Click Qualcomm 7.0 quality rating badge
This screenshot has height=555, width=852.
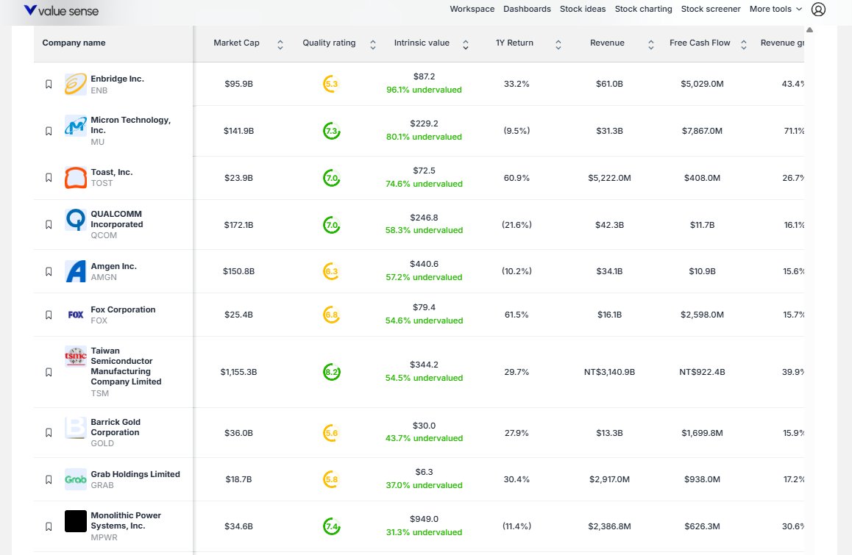331,225
